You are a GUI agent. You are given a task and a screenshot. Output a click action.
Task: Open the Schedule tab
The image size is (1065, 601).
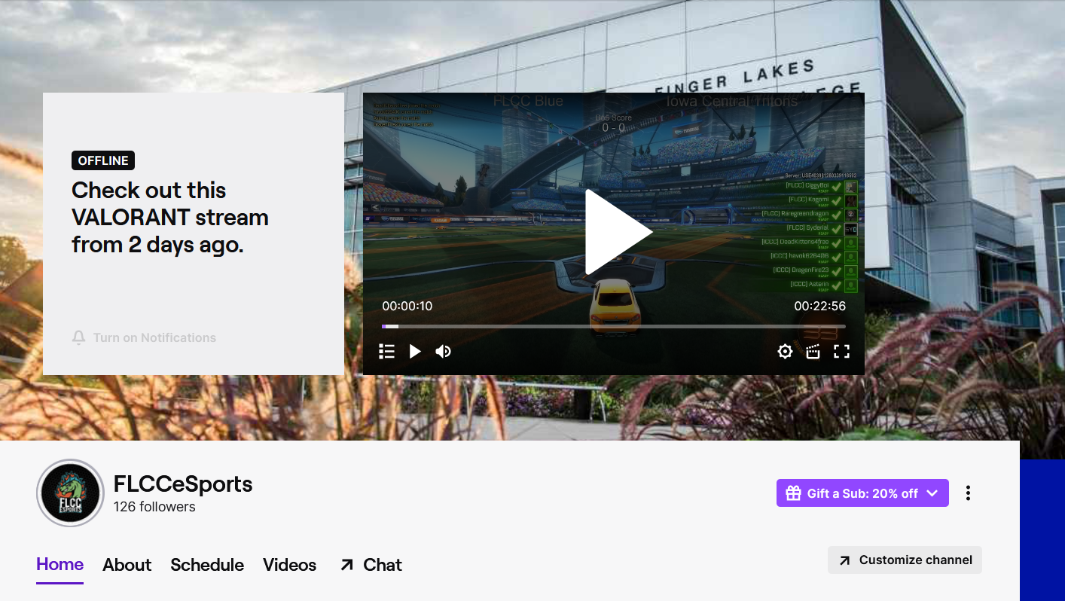point(207,565)
